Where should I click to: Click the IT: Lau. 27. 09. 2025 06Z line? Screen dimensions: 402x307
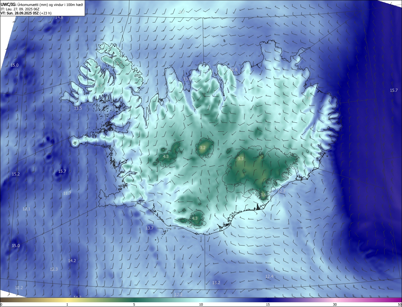(20, 9)
